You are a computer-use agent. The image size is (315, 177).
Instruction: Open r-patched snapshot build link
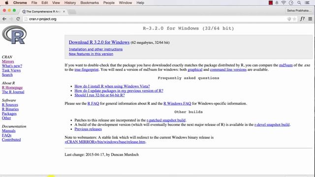(166, 120)
